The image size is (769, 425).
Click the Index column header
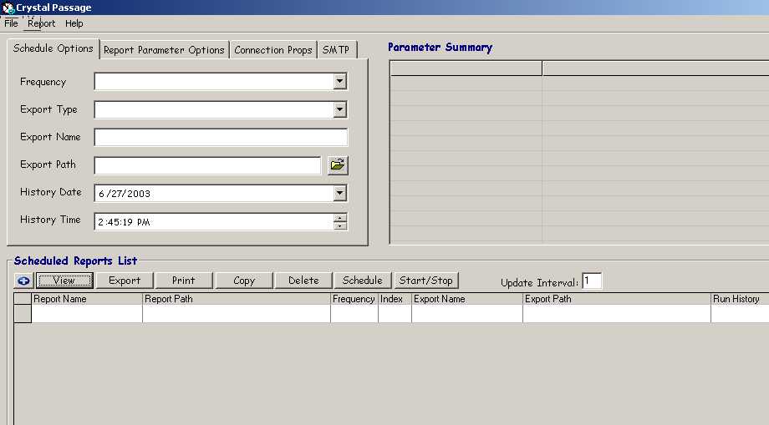coord(395,299)
